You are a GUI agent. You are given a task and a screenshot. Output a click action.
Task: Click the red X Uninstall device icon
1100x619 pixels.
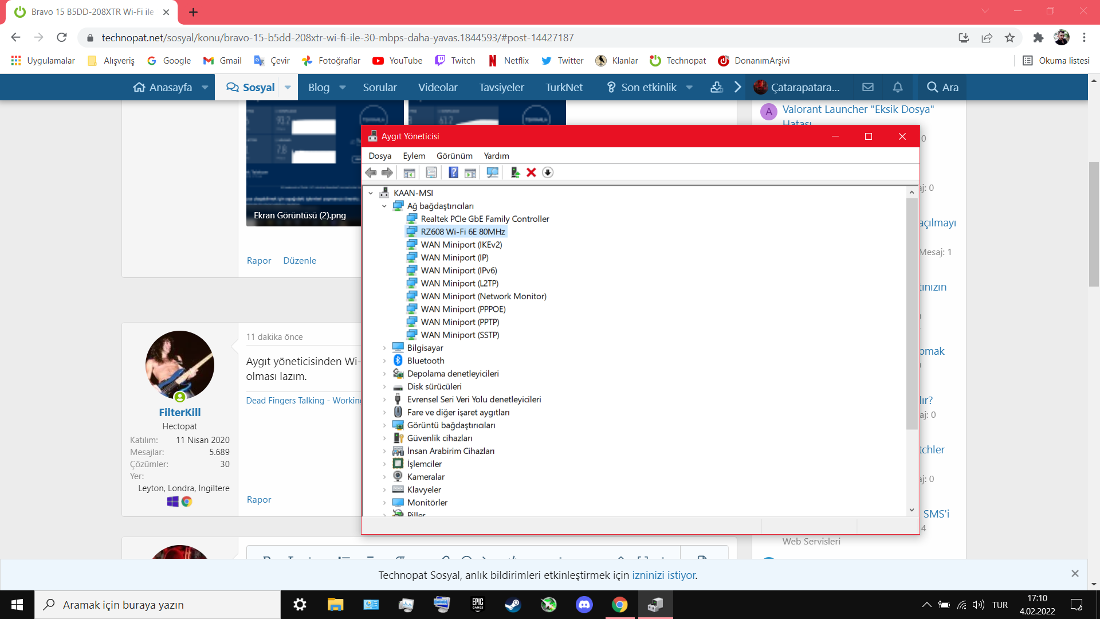531,173
